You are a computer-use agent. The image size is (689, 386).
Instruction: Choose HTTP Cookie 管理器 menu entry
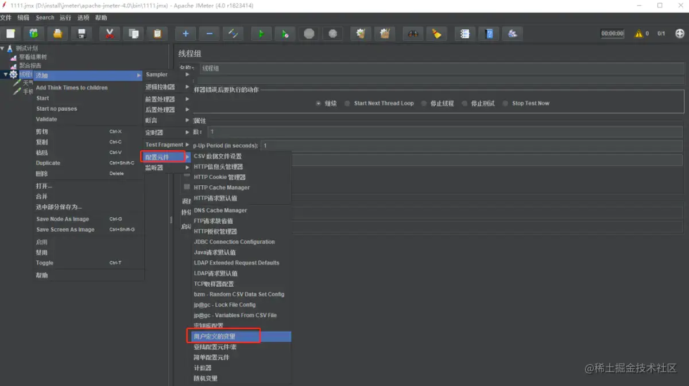pos(241,177)
